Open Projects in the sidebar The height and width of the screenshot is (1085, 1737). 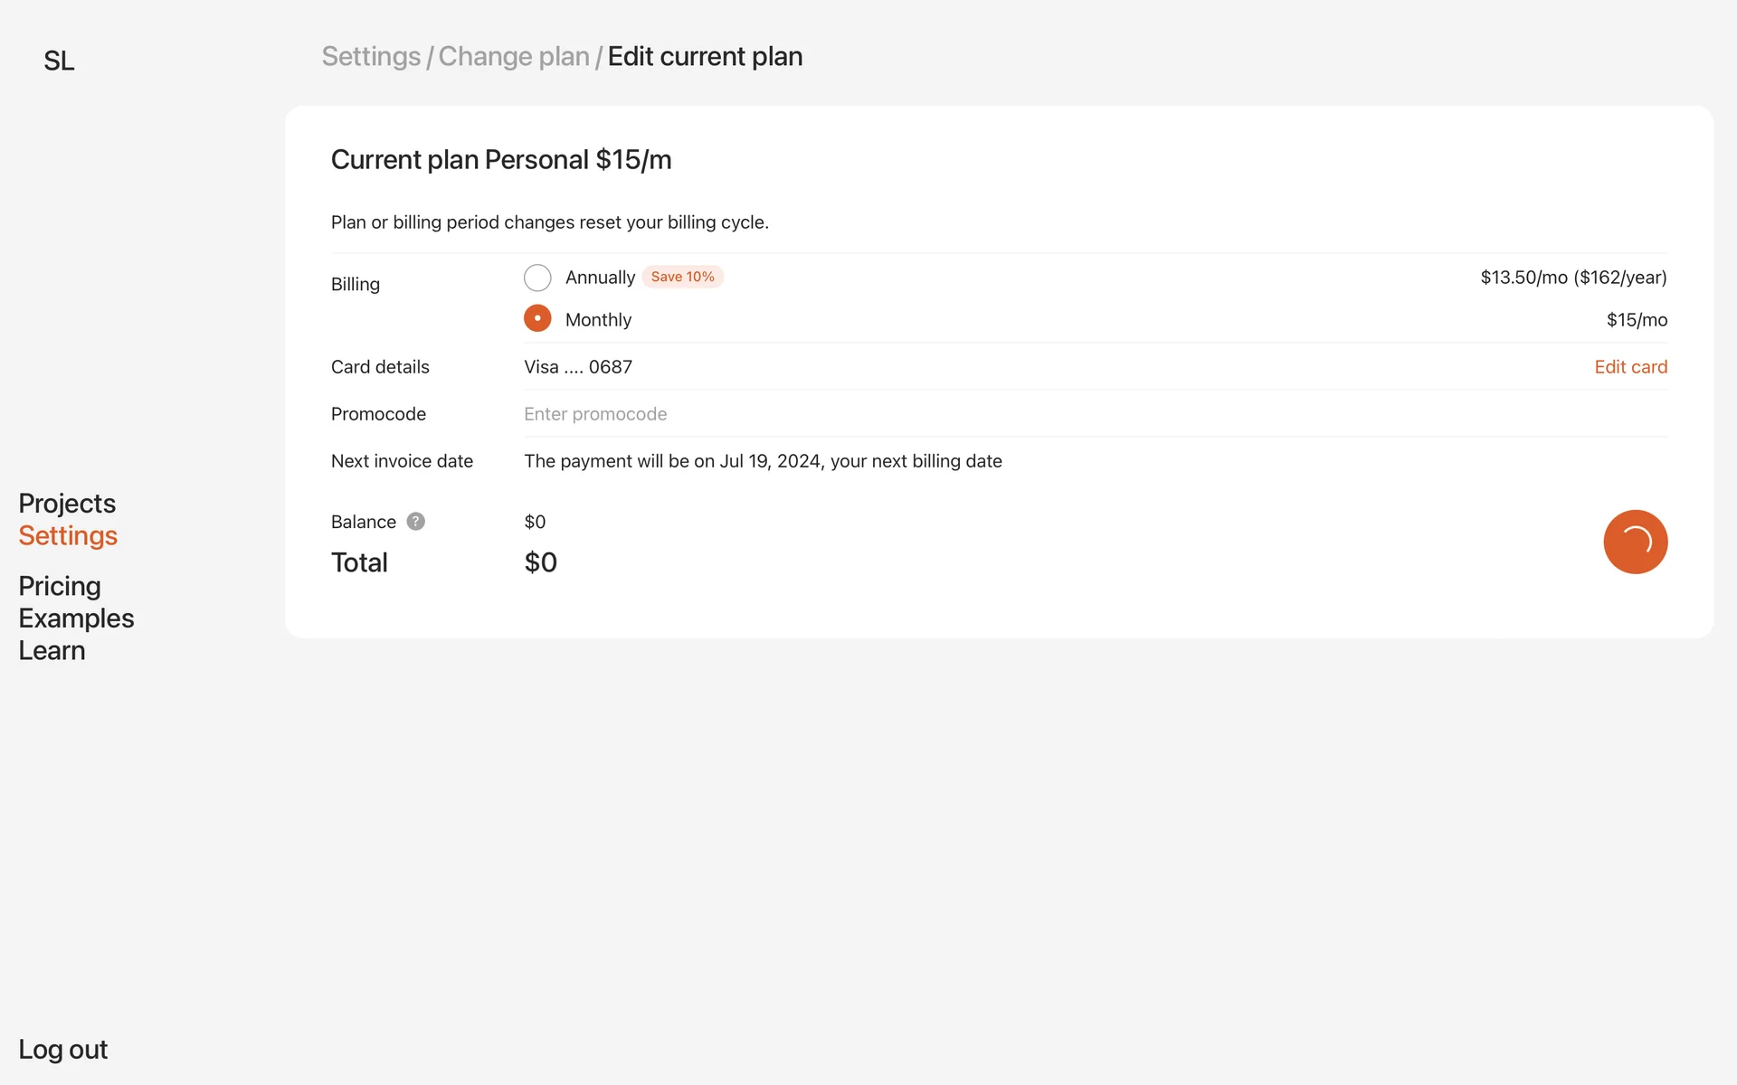click(x=67, y=503)
